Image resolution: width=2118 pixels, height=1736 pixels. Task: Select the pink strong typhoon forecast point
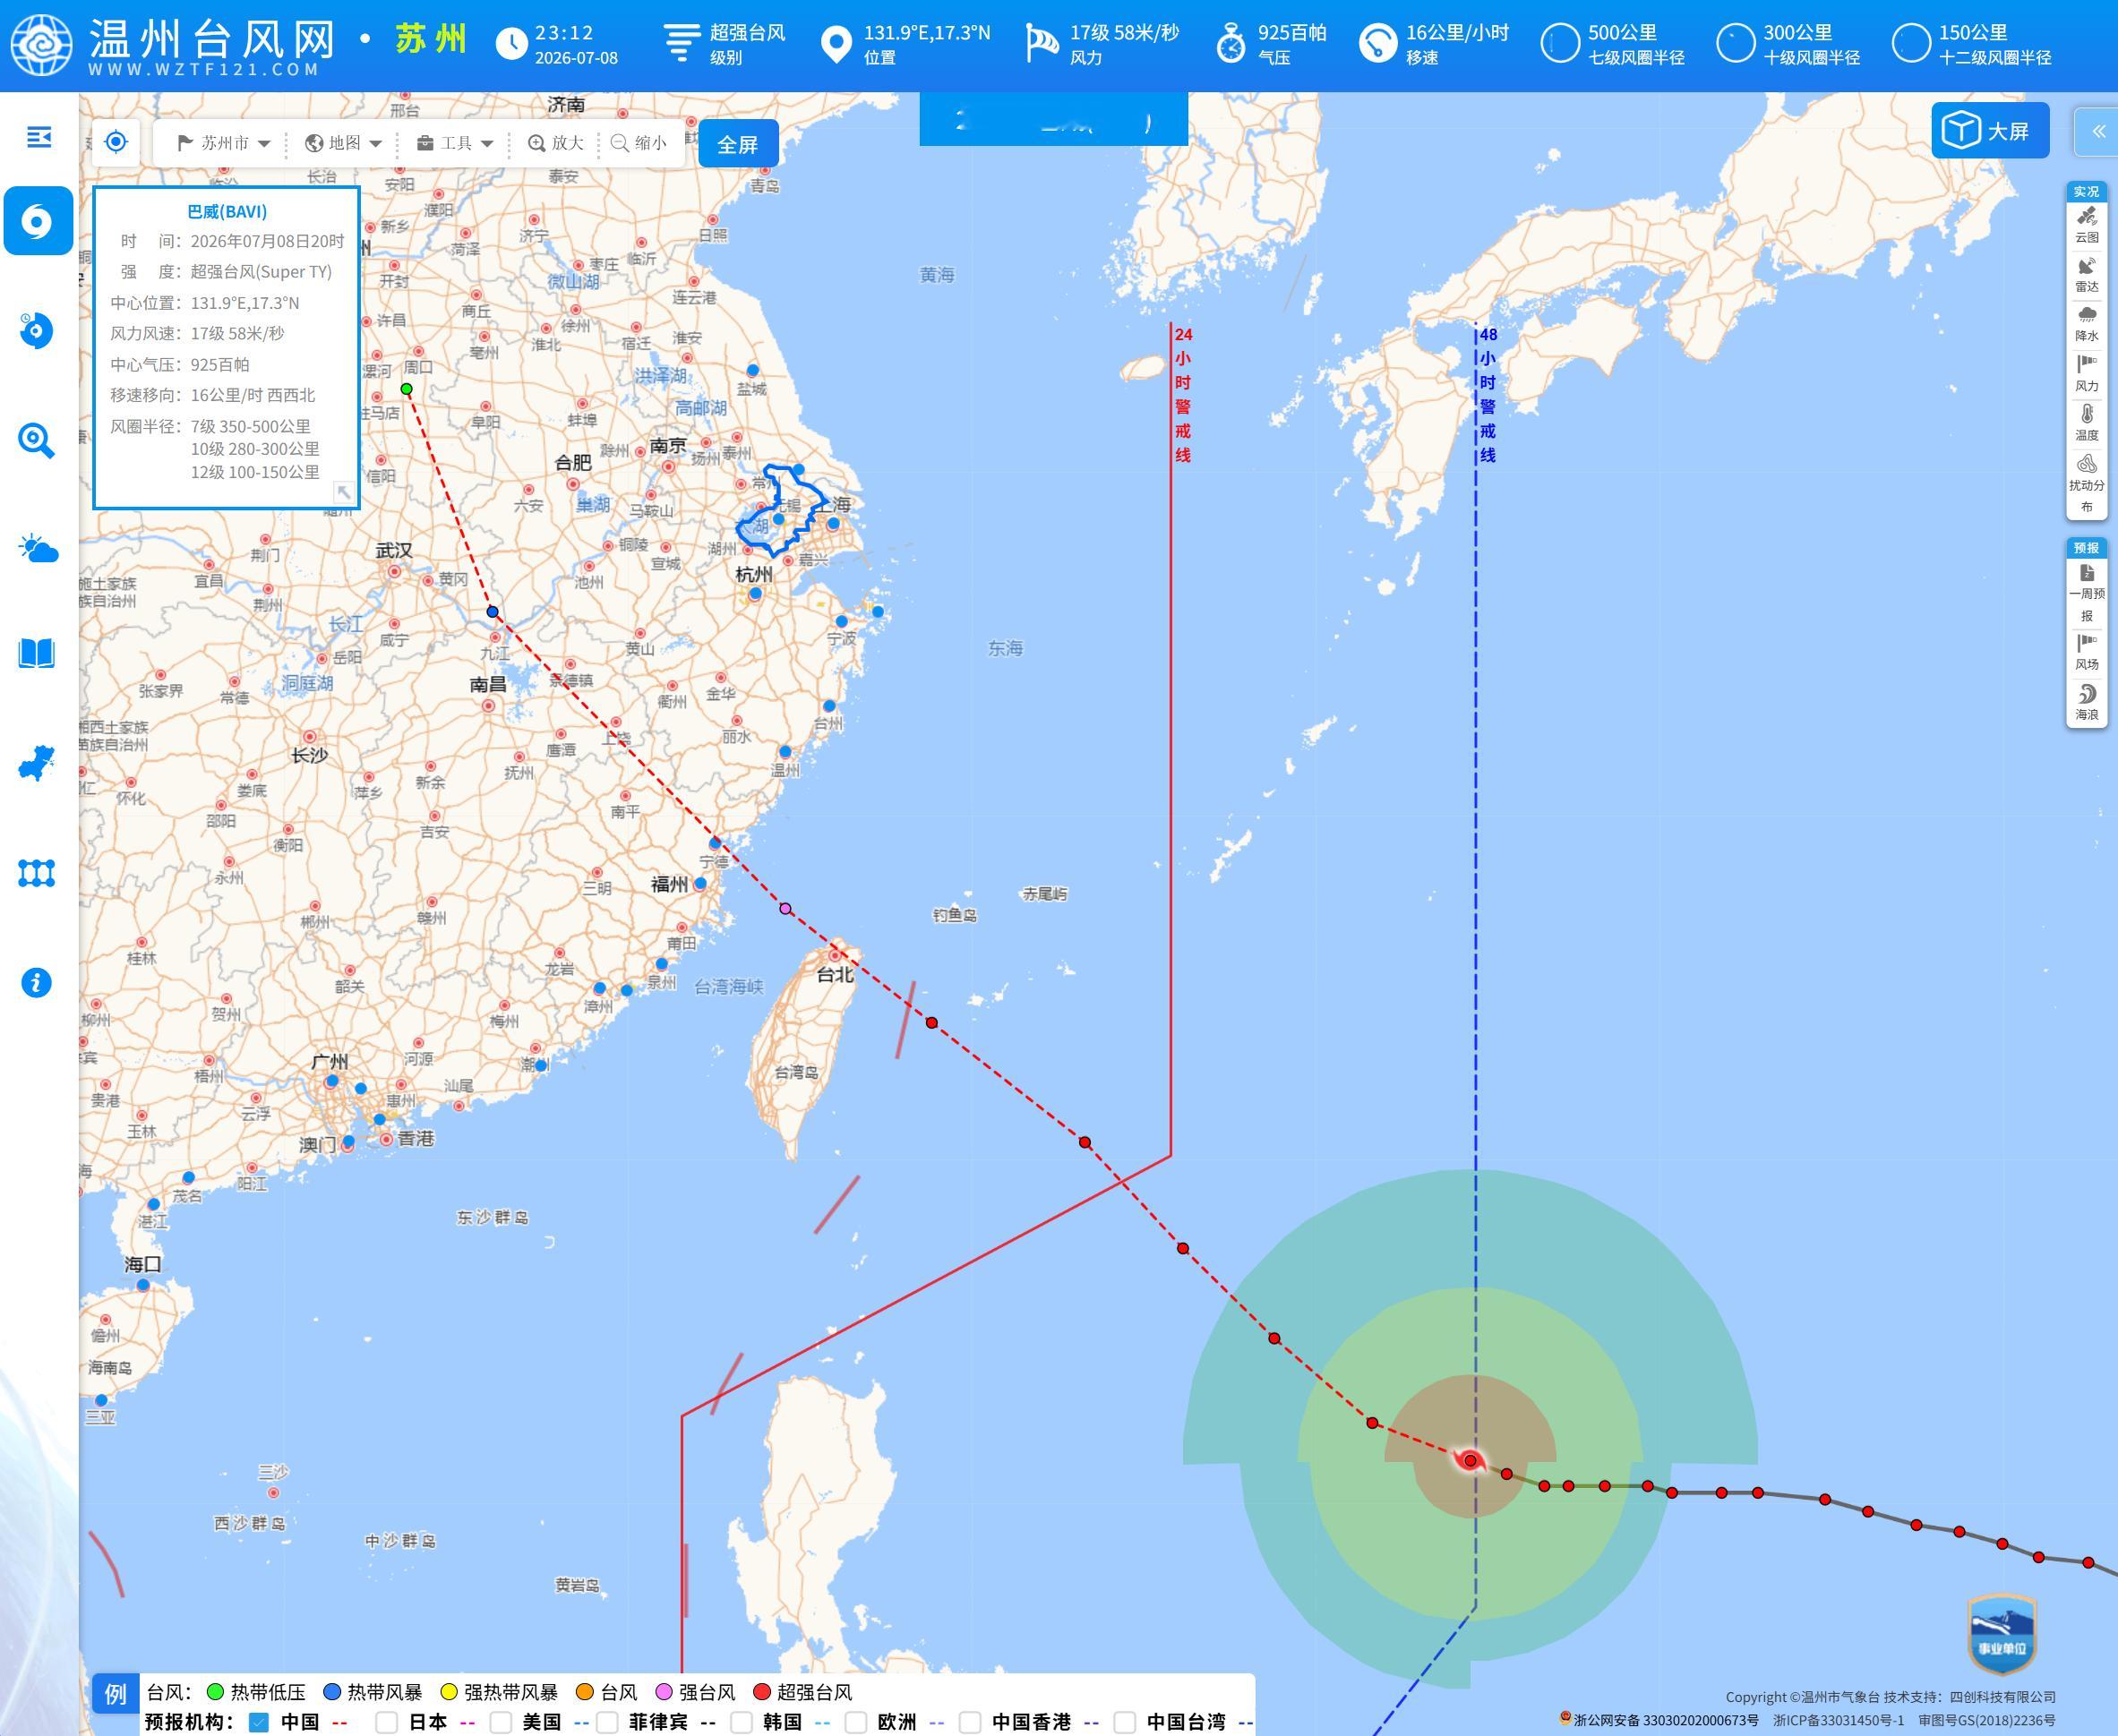785,909
